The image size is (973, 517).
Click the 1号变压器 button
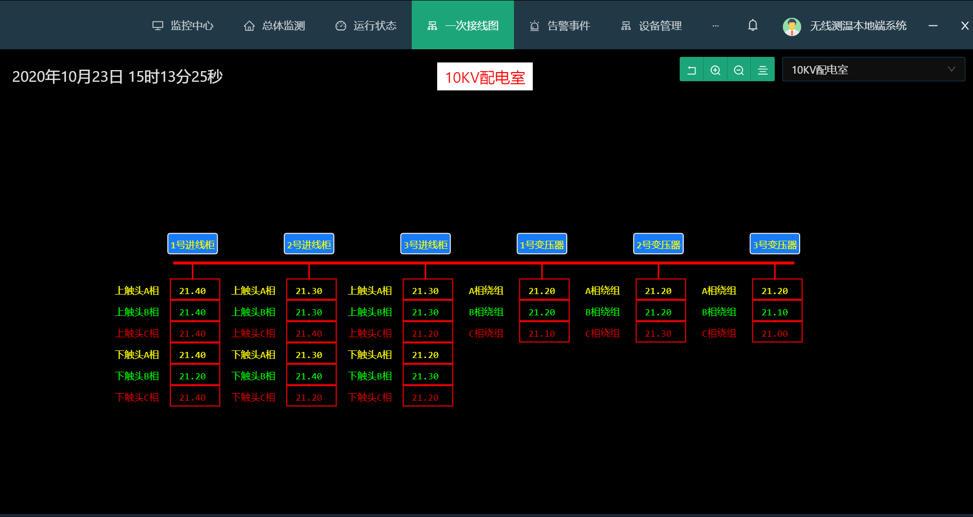[542, 244]
